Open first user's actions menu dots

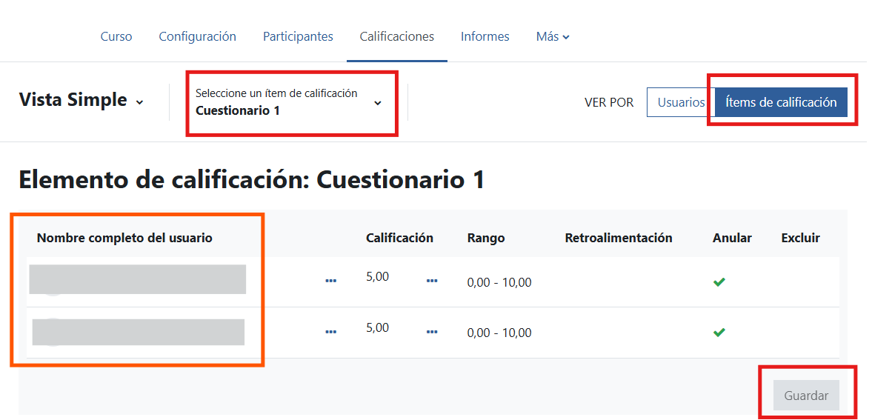331,281
